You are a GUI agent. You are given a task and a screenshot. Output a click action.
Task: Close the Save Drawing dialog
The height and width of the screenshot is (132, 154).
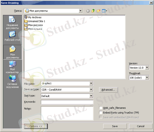pyautogui.click(x=151, y=3)
